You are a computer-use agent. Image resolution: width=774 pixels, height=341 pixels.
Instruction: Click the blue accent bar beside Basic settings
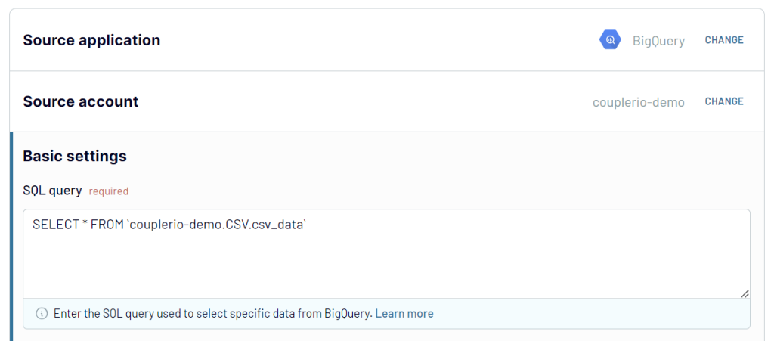pos(11,237)
